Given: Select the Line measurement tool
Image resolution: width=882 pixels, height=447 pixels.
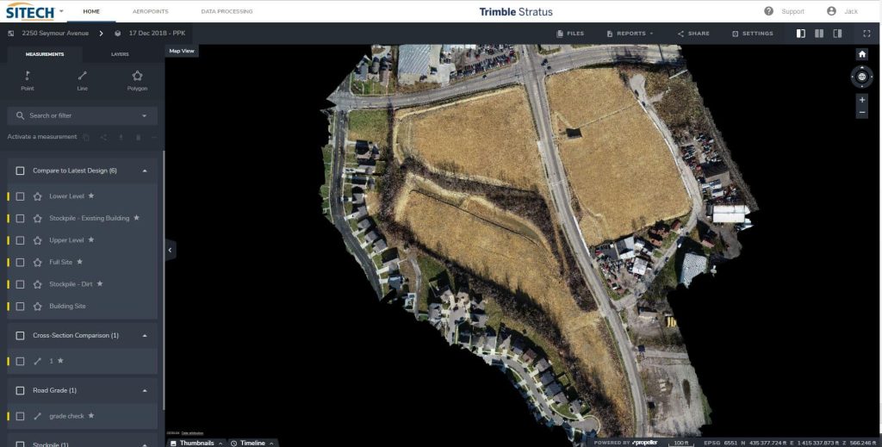Looking at the screenshot, I should tap(82, 80).
